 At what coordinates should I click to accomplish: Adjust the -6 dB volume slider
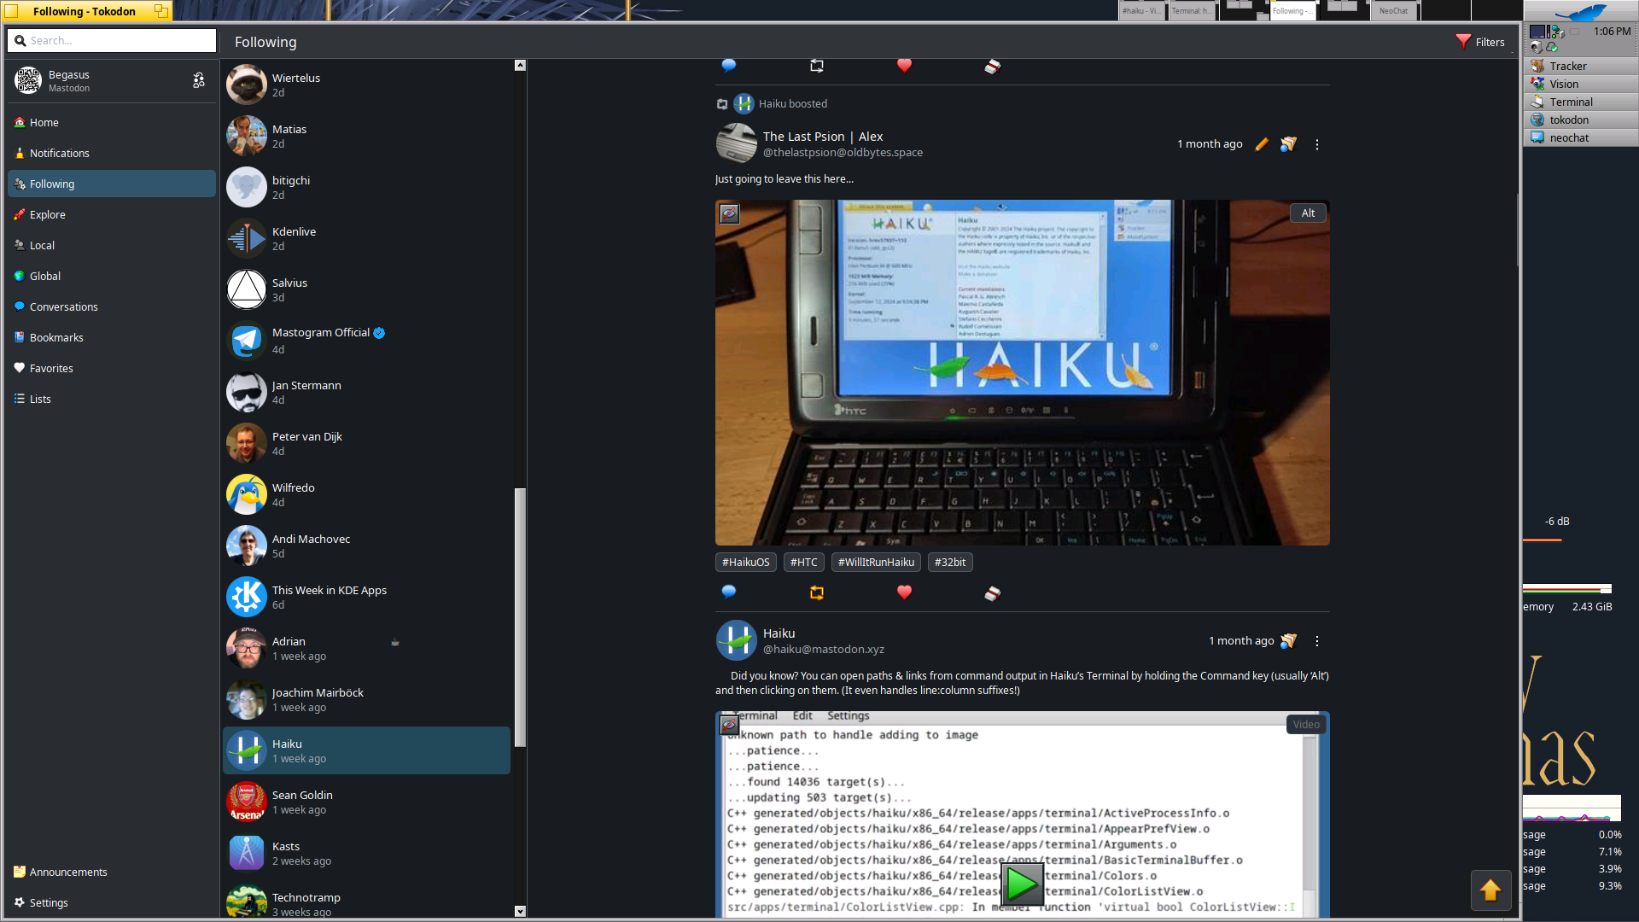(x=1543, y=540)
